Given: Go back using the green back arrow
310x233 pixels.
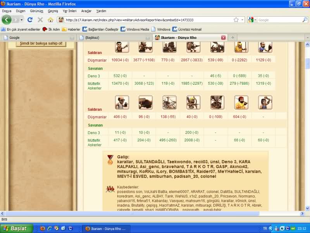Looking at the screenshot, I should pos(7,19).
